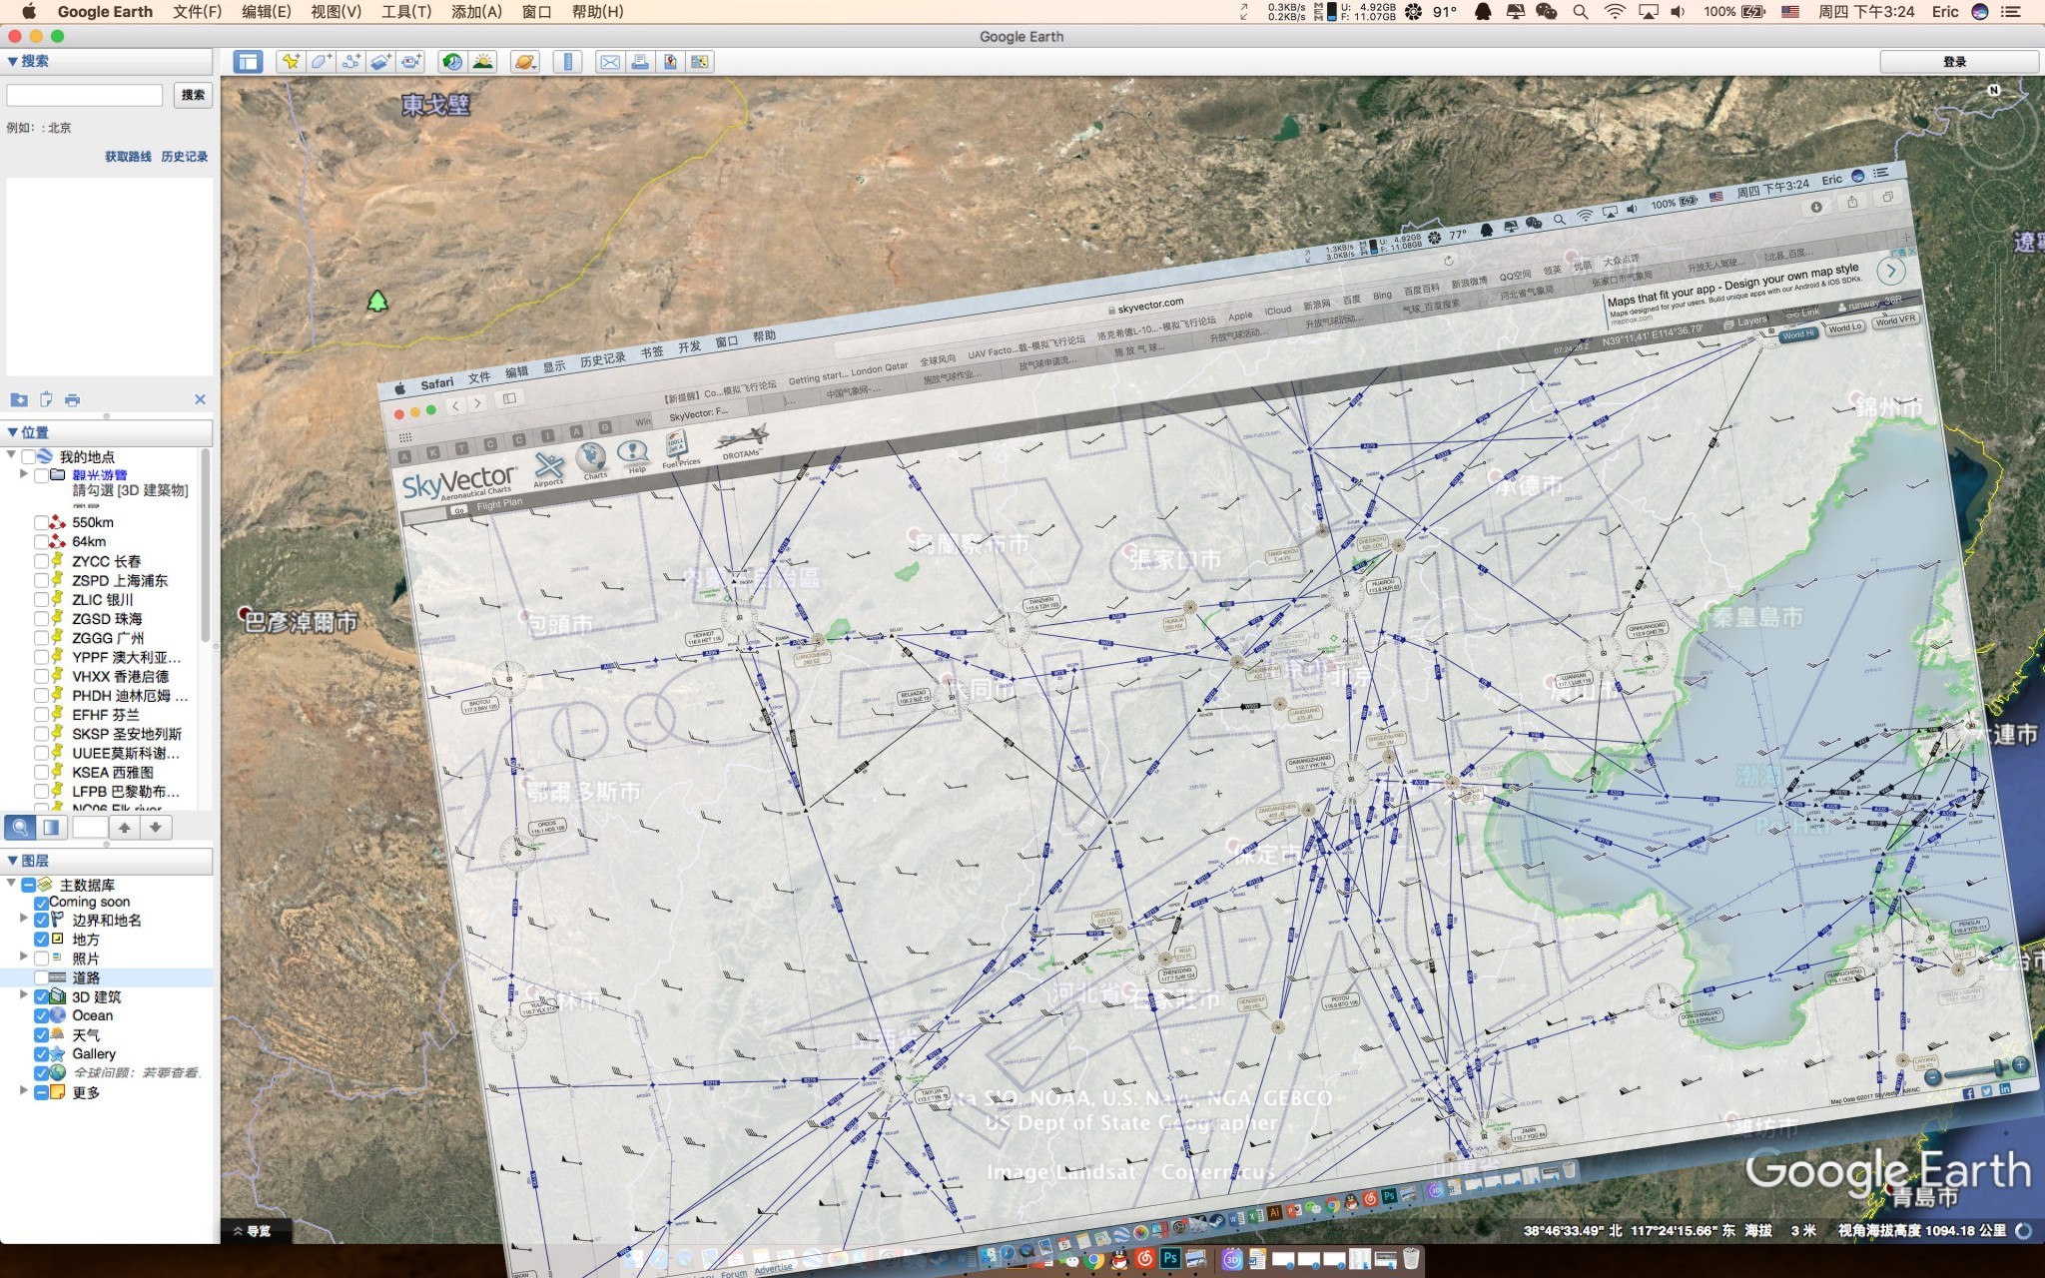Expand the 更多 layer group

pos(24,1091)
